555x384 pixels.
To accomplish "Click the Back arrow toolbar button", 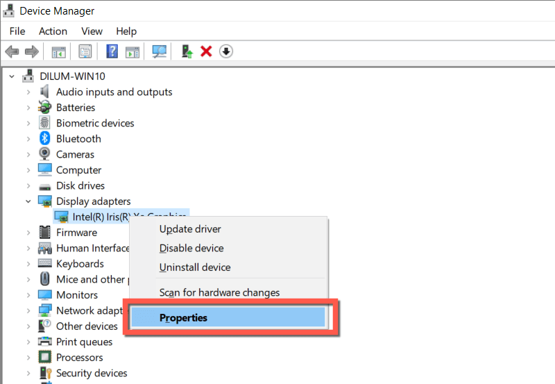I will click(x=12, y=51).
